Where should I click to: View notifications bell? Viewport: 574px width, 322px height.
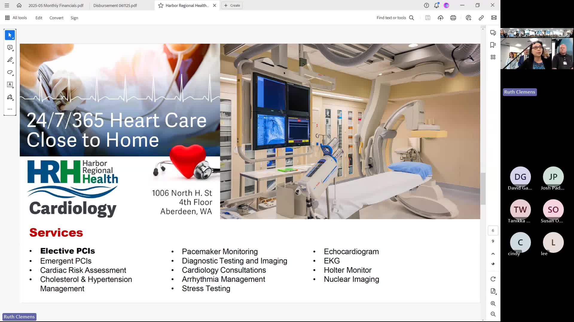click(436, 5)
